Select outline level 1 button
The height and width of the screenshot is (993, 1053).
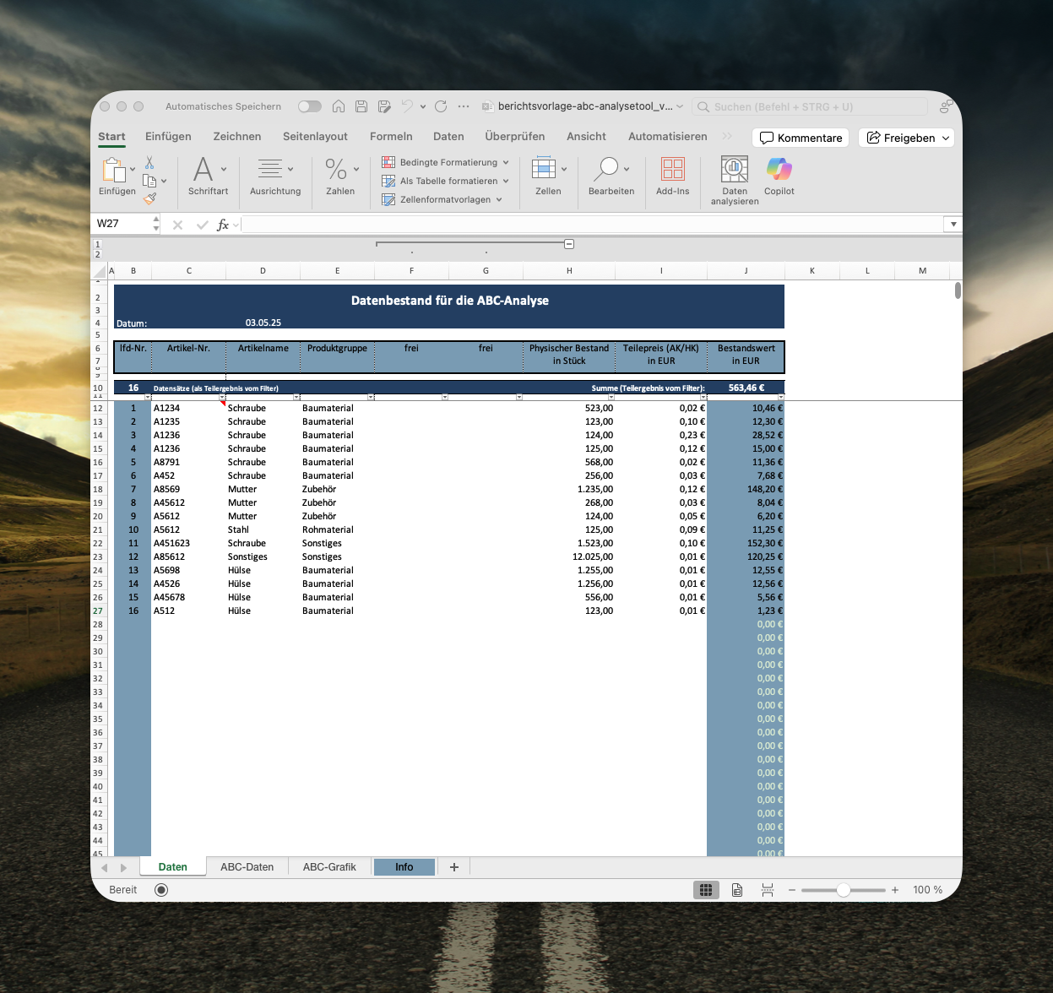(x=98, y=244)
